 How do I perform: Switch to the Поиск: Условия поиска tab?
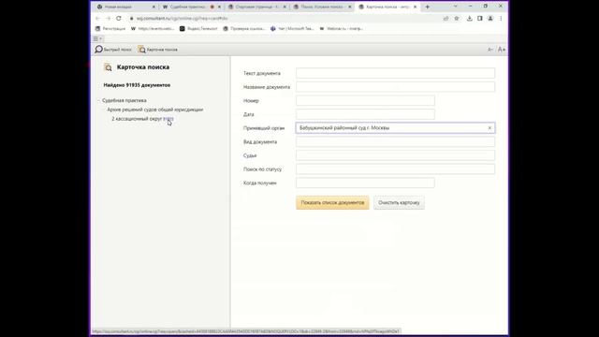(x=322, y=7)
